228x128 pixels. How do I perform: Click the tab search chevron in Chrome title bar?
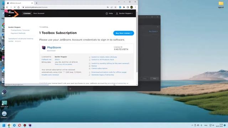[x=119, y=2]
